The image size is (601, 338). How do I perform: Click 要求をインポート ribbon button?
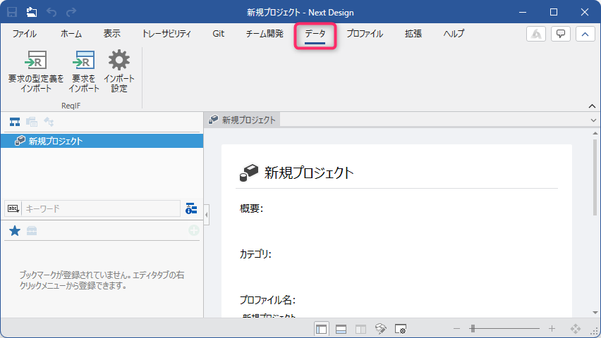(83, 71)
